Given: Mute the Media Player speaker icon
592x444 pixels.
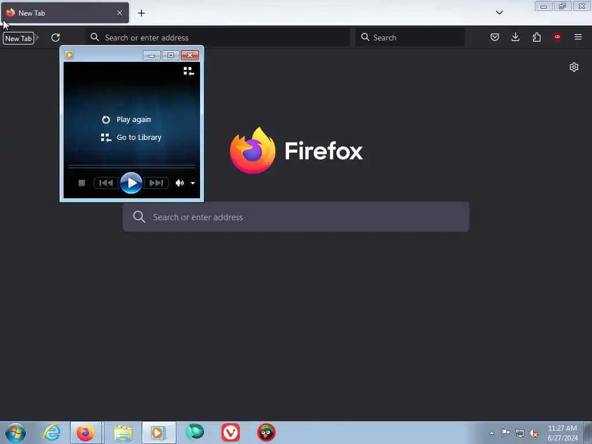Looking at the screenshot, I should pyautogui.click(x=179, y=183).
